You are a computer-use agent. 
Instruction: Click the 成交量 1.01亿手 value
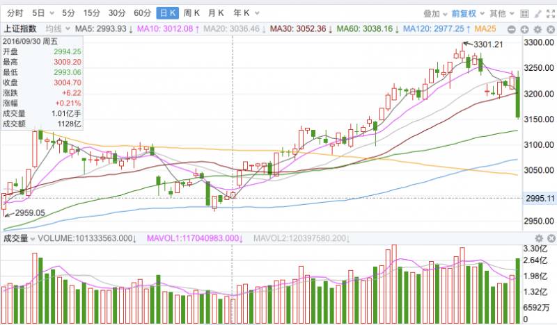(x=66, y=114)
